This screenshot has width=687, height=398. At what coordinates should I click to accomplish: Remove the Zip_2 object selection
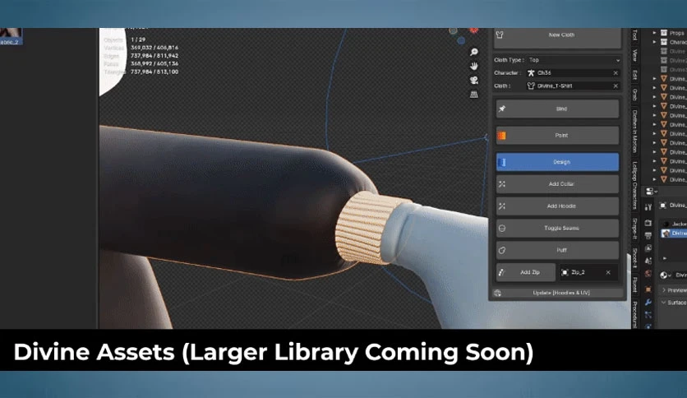(x=608, y=272)
